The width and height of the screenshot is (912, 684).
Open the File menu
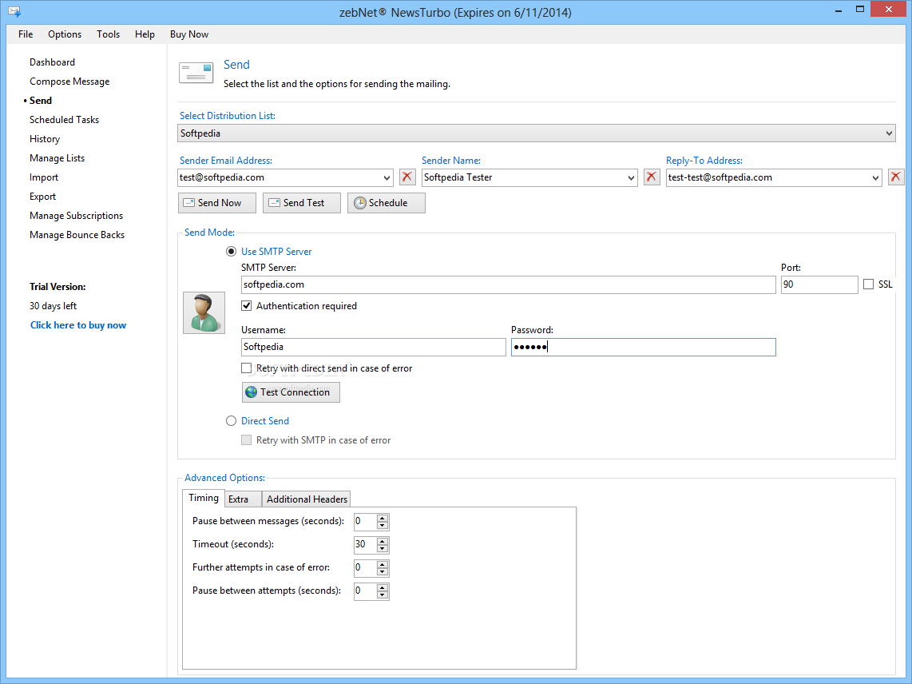point(26,34)
